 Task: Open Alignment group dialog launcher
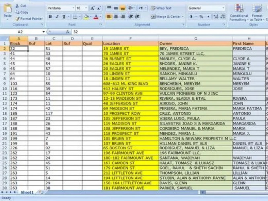[183, 25]
